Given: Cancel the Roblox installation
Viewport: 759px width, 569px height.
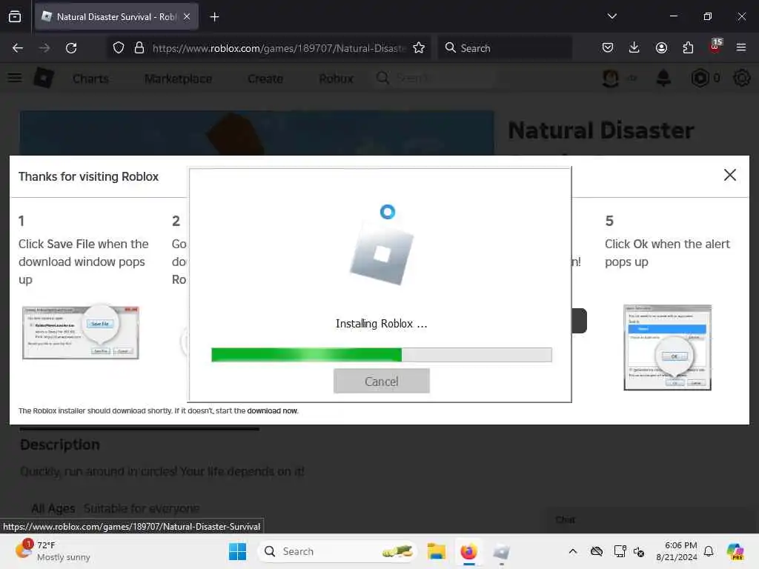Looking at the screenshot, I should coord(382,382).
